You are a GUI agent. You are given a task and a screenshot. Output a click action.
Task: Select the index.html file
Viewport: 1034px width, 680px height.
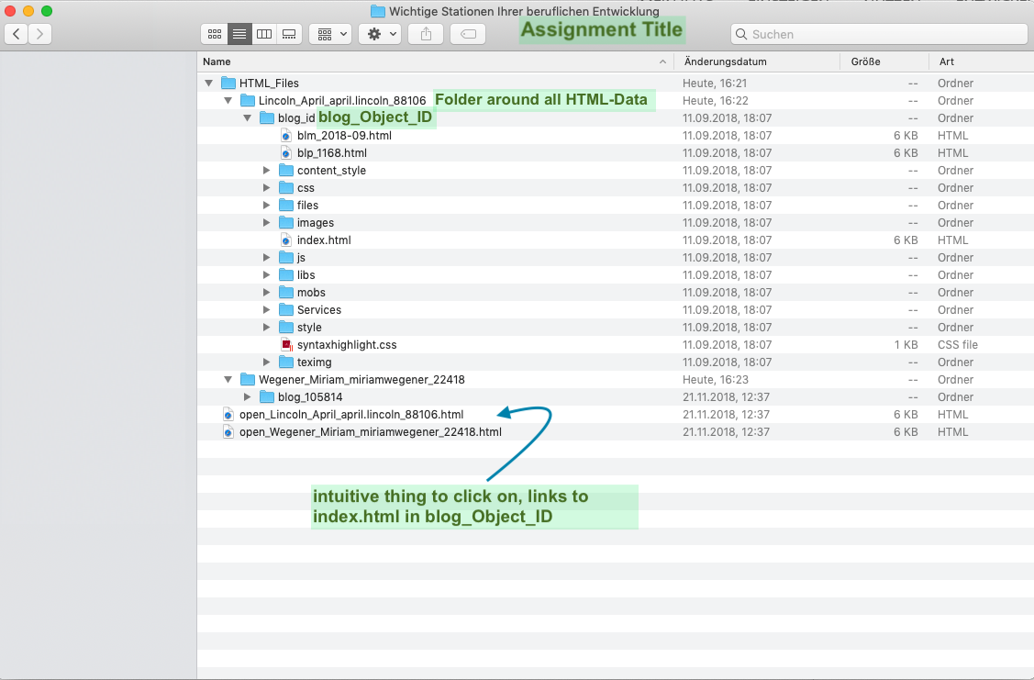pyautogui.click(x=323, y=240)
